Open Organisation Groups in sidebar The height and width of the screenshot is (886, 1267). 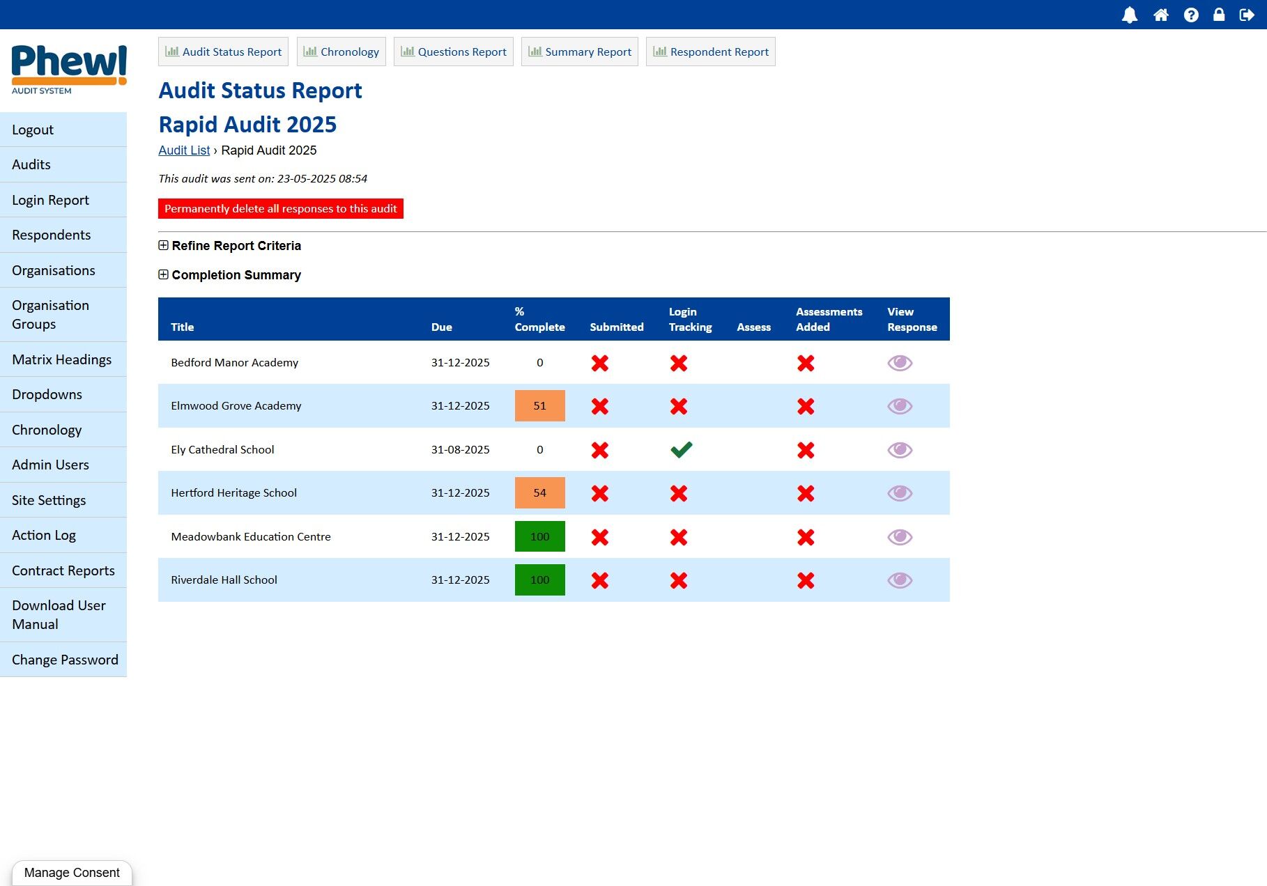[x=63, y=315]
